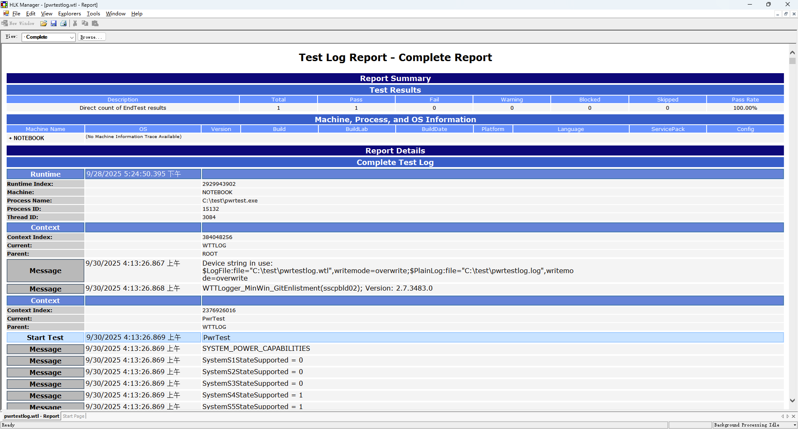Open the Explorers menu
798x429 pixels.
[69, 14]
